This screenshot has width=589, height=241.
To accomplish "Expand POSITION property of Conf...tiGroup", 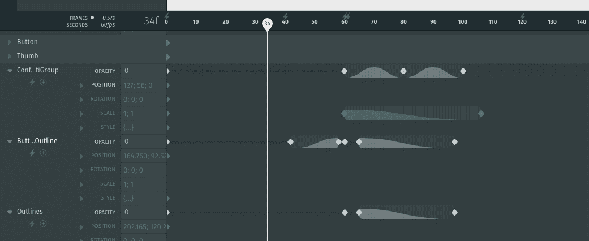I will pyautogui.click(x=81, y=85).
